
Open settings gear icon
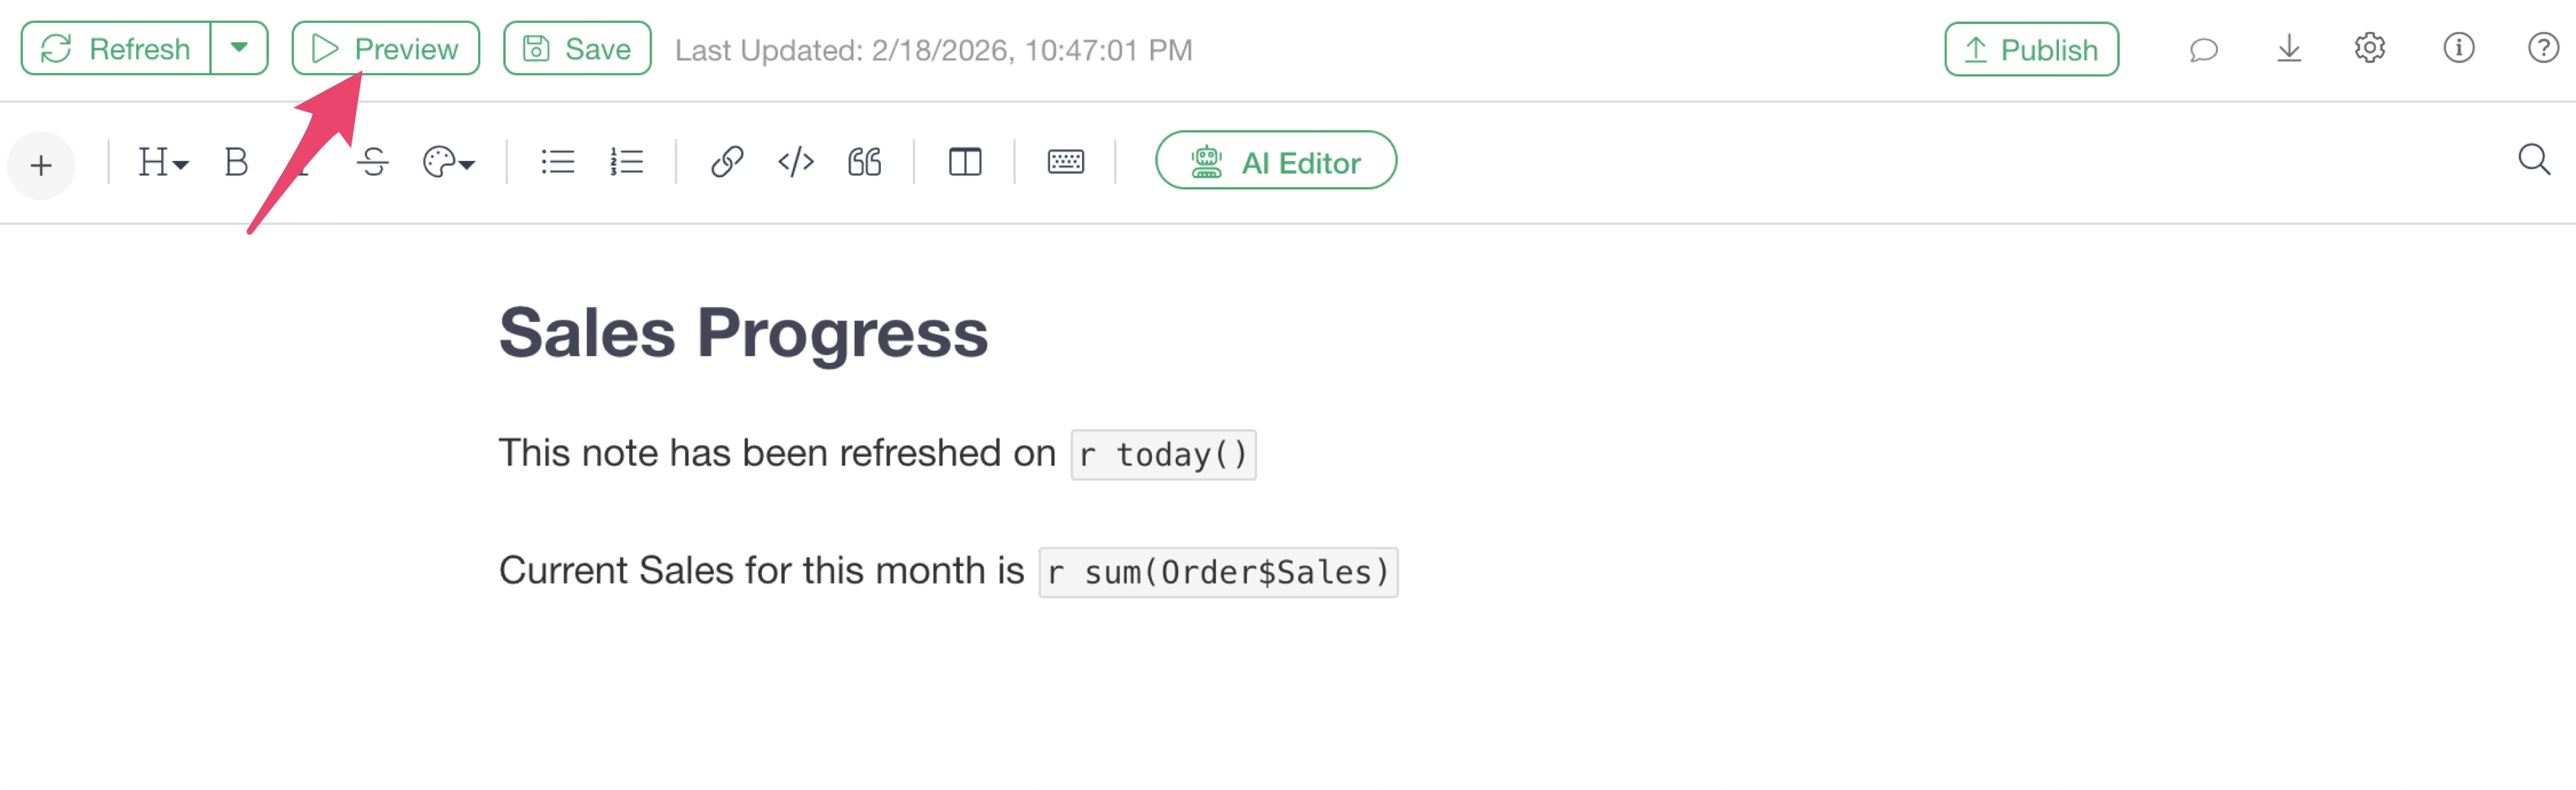pyautogui.click(x=2369, y=49)
